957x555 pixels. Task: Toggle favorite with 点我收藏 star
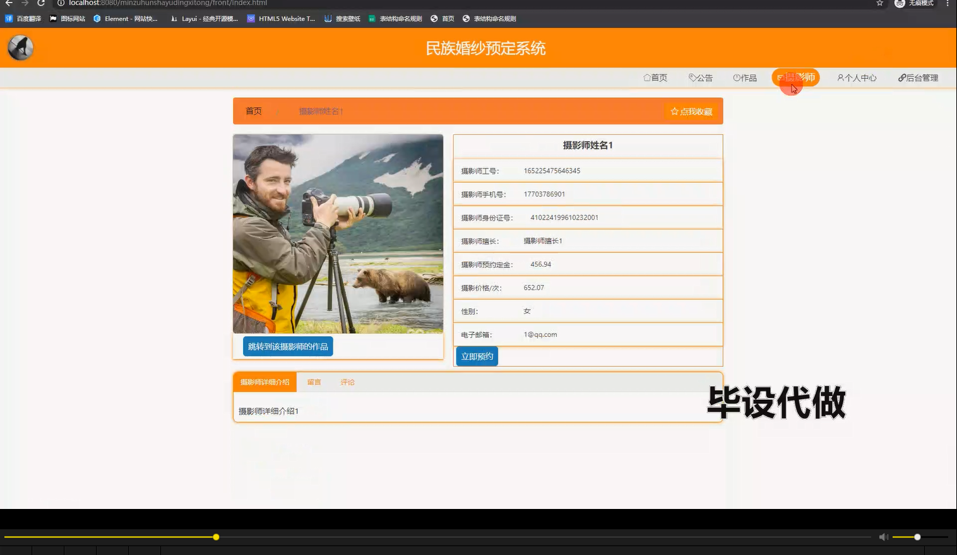(x=674, y=111)
